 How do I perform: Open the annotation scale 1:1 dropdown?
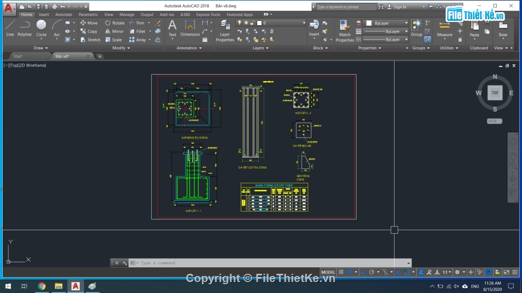[x=447, y=272]
